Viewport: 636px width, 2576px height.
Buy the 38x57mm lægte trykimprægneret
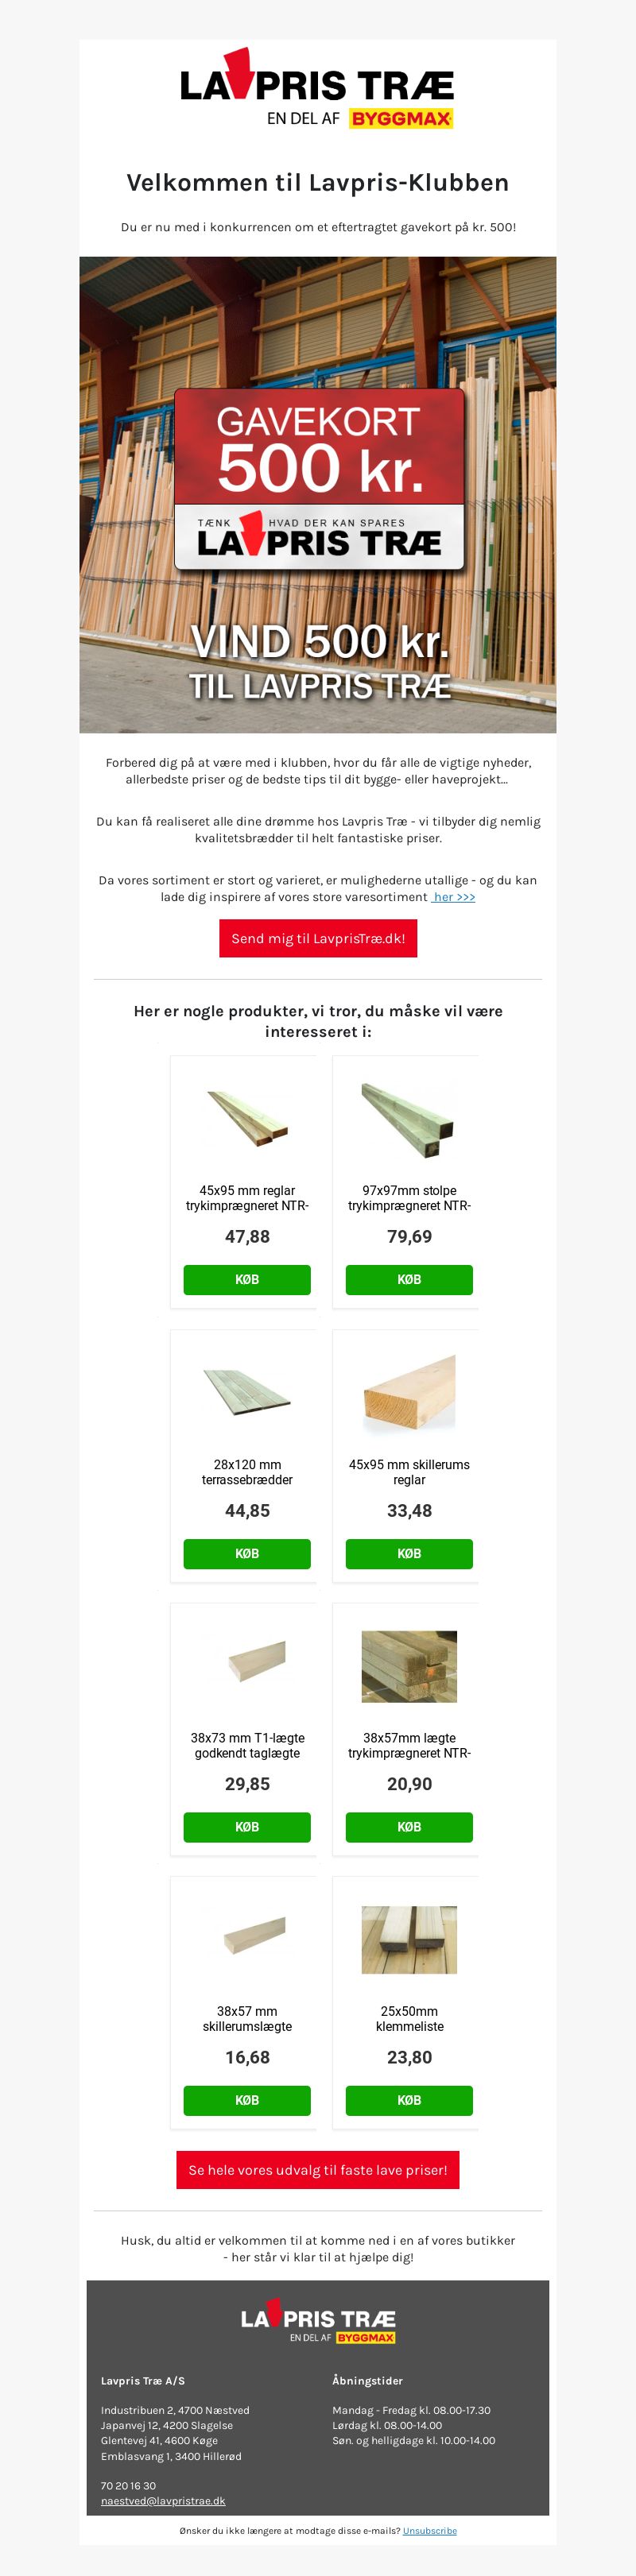coord(409,1827)
